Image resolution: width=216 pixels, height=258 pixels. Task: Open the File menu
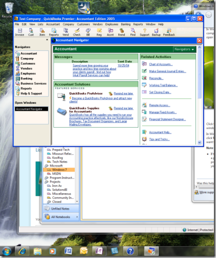pyautogui.click(x=17, y=24)
